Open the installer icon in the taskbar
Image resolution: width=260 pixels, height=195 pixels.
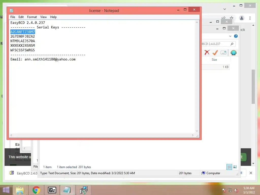(84, 190)
